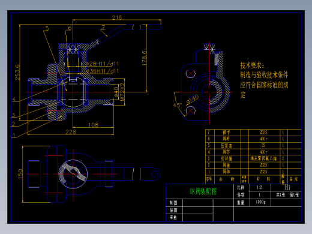Select the 技术要求 heading text
The width and height of the screenshot is (312, 234).
tap(252, 65)
